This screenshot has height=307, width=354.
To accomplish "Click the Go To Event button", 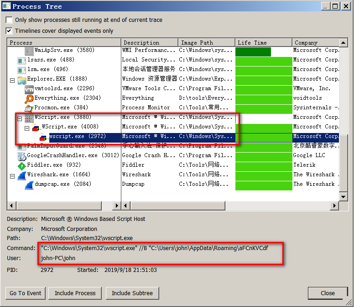I will coord(26,293).
